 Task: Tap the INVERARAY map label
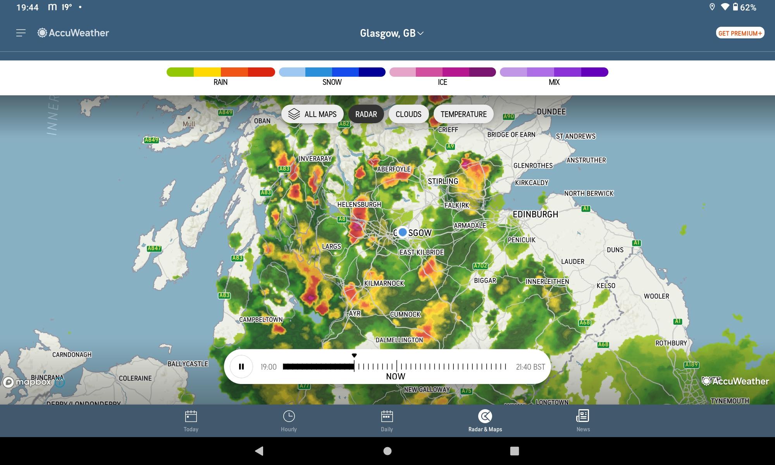315,158
